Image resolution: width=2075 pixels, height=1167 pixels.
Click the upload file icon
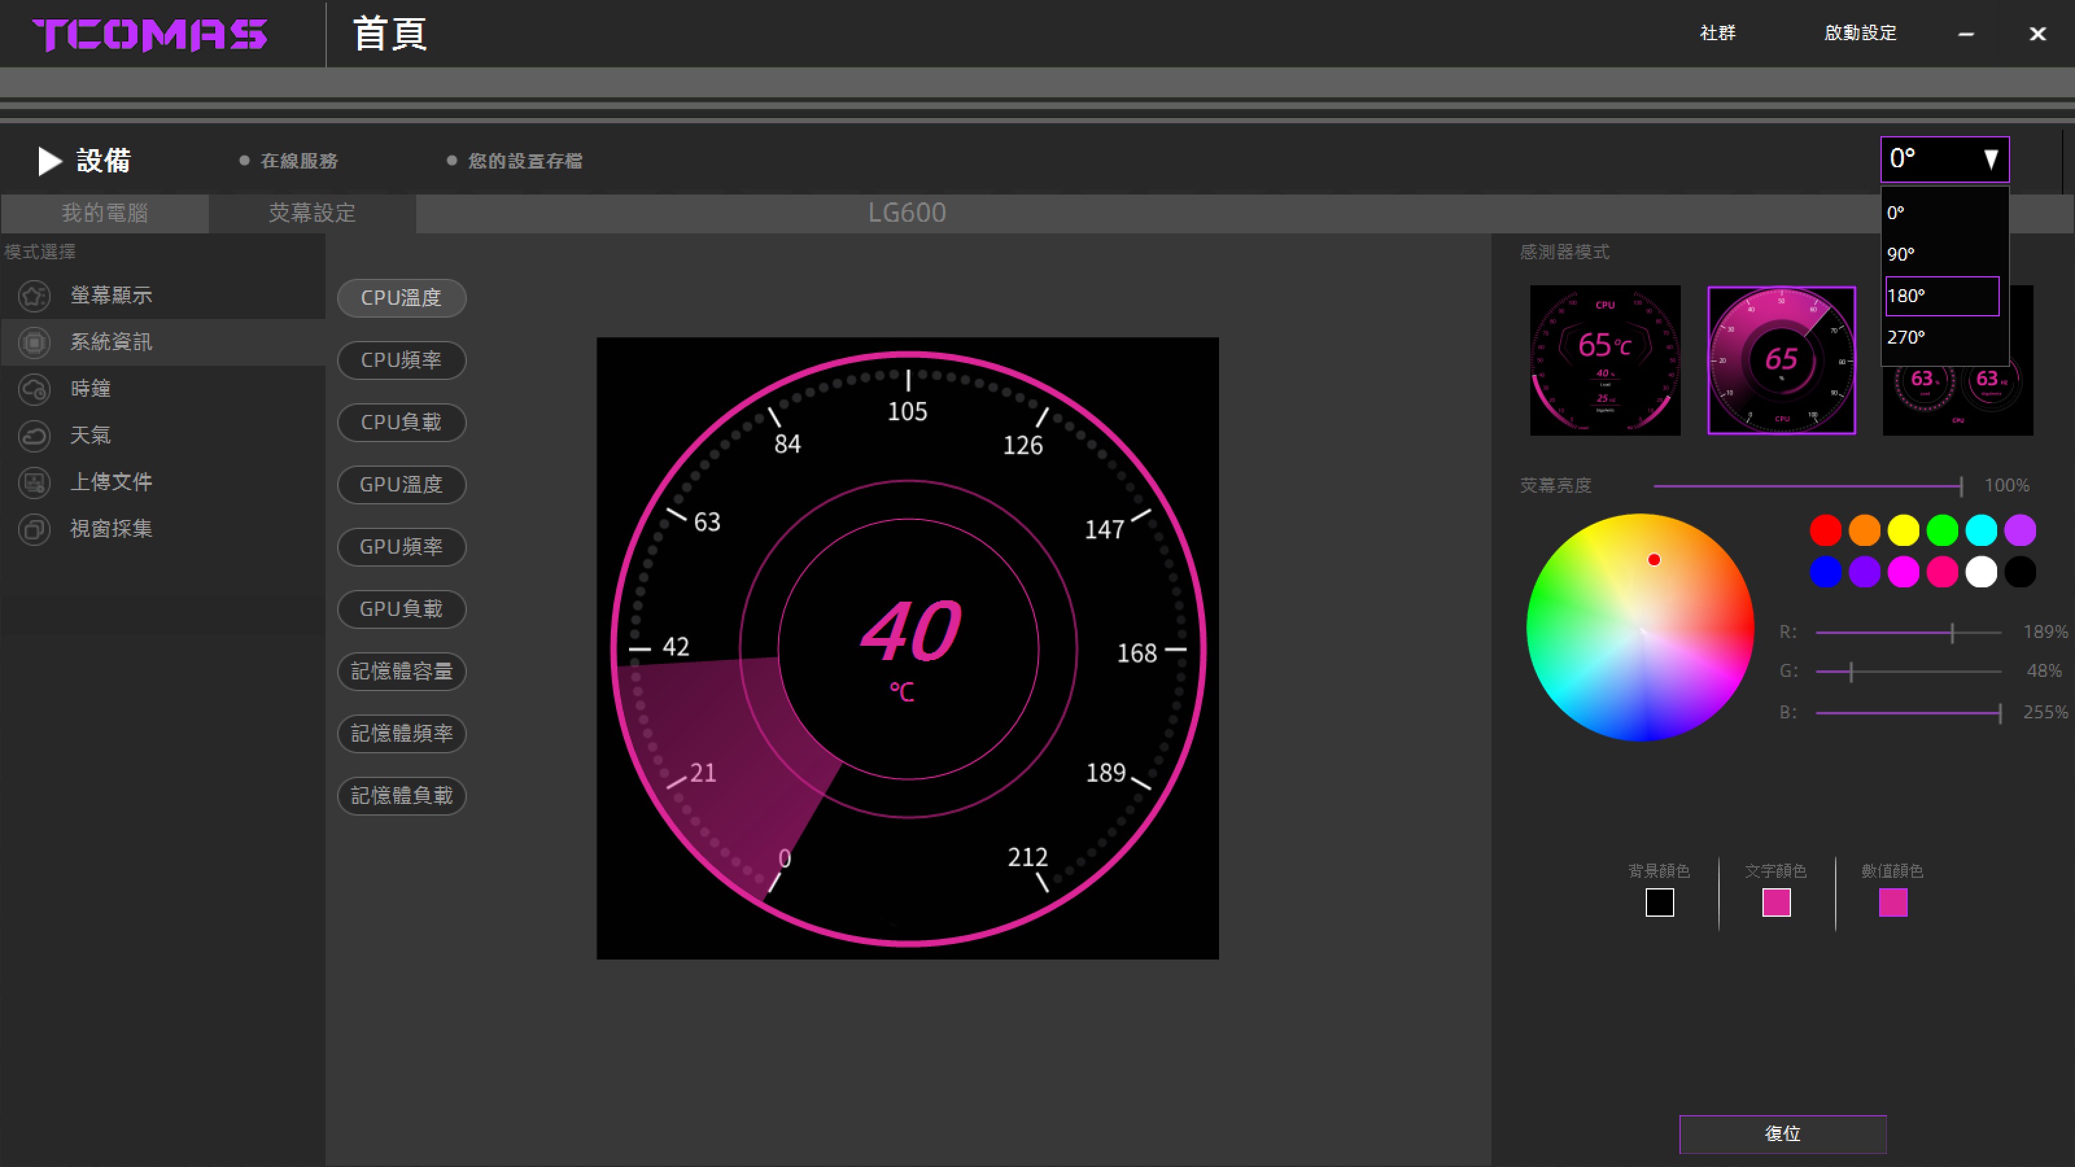click(34, 482)
